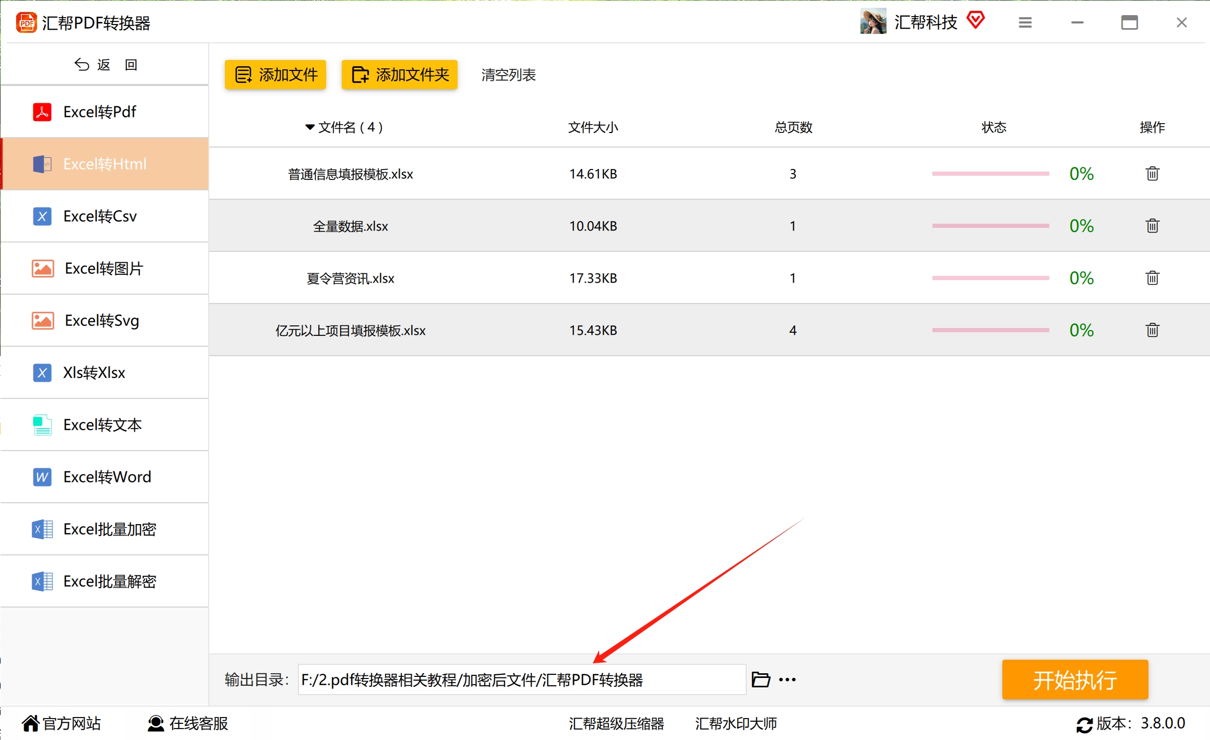Click the 汇帮PDF转换器 app logo

click(x=26, y=23)
